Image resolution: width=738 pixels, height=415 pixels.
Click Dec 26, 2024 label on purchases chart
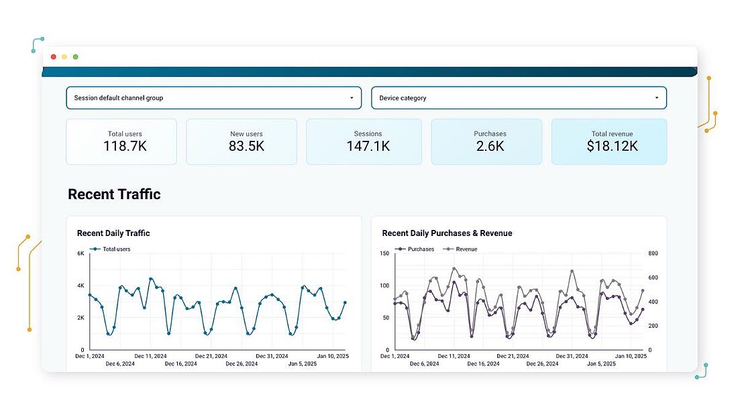click(x=542, y=364)
